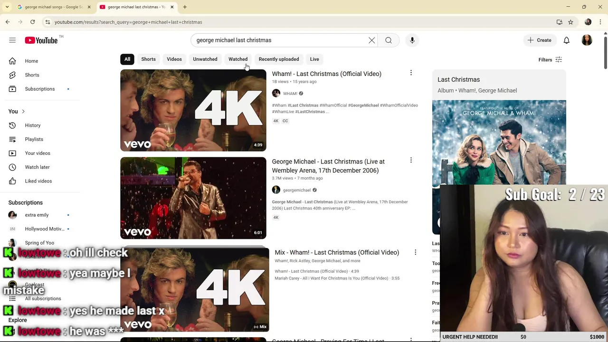
Task: Clear the search box with X icon
Action: (372, 40)
